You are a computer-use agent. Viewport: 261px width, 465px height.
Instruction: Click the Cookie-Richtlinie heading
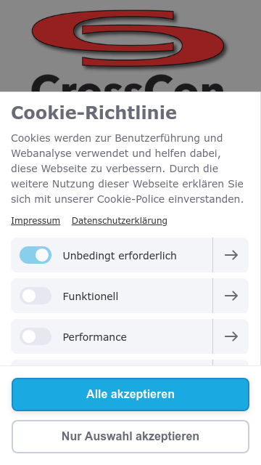[x=94, y=113]
